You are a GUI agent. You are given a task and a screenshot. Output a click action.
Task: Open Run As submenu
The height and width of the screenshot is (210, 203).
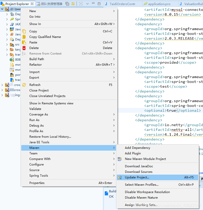tap(69, 120)
